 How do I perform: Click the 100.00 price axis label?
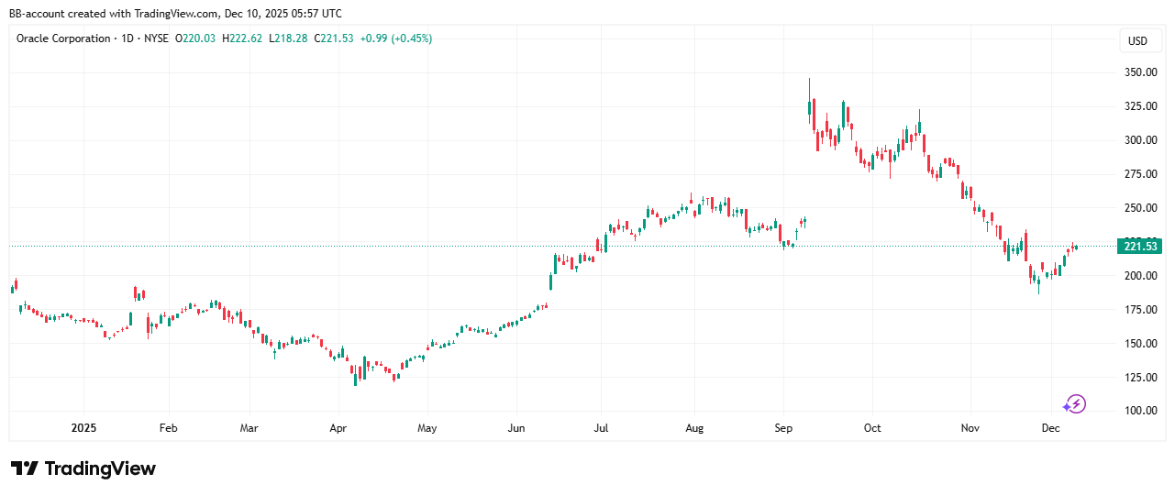click(x=1138, y=411)
